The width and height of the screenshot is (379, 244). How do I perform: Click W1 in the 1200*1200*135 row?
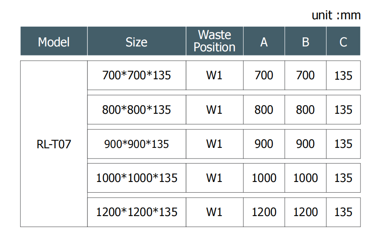pos(214,212)
